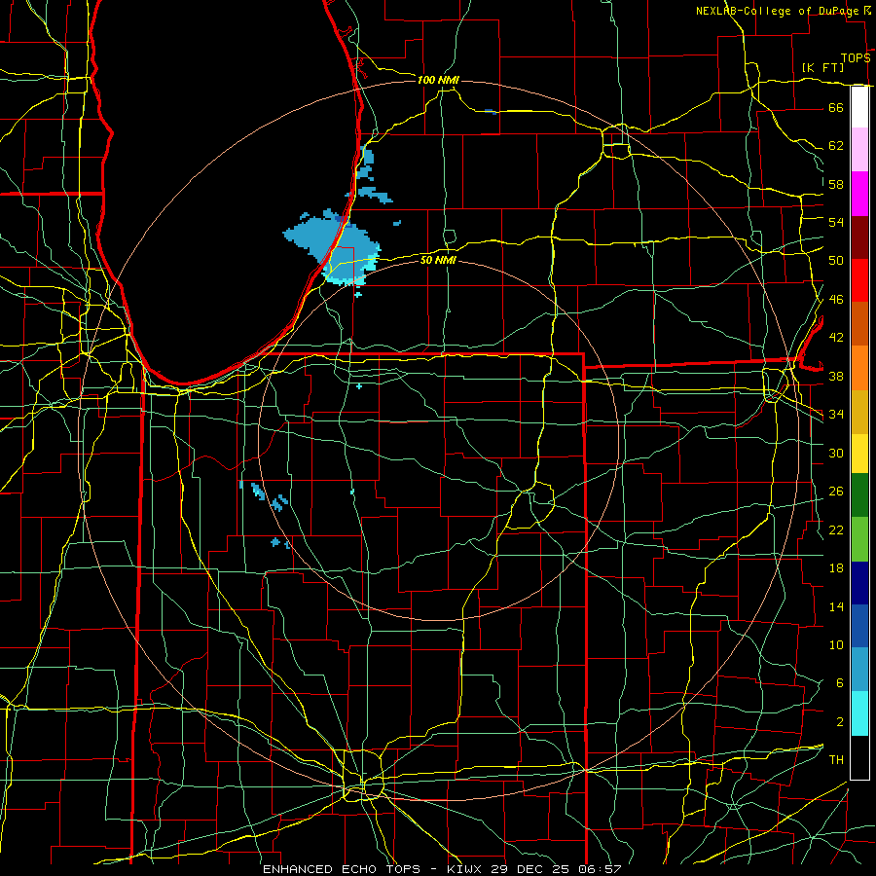Image resolution: width=876 pixels, height=876 pixels.
Task: Click the magenta legend color swatch
Action: [x=859, y=194]
